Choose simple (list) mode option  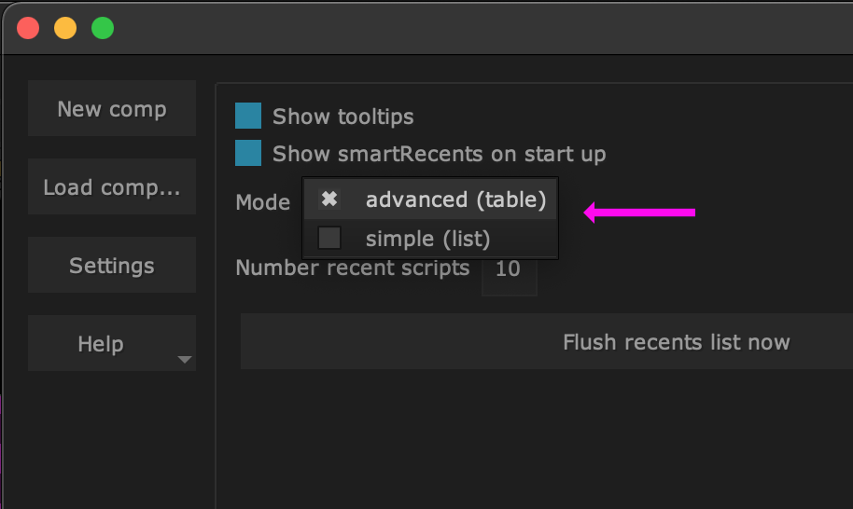pyautogui.click(x=427, y=239)
